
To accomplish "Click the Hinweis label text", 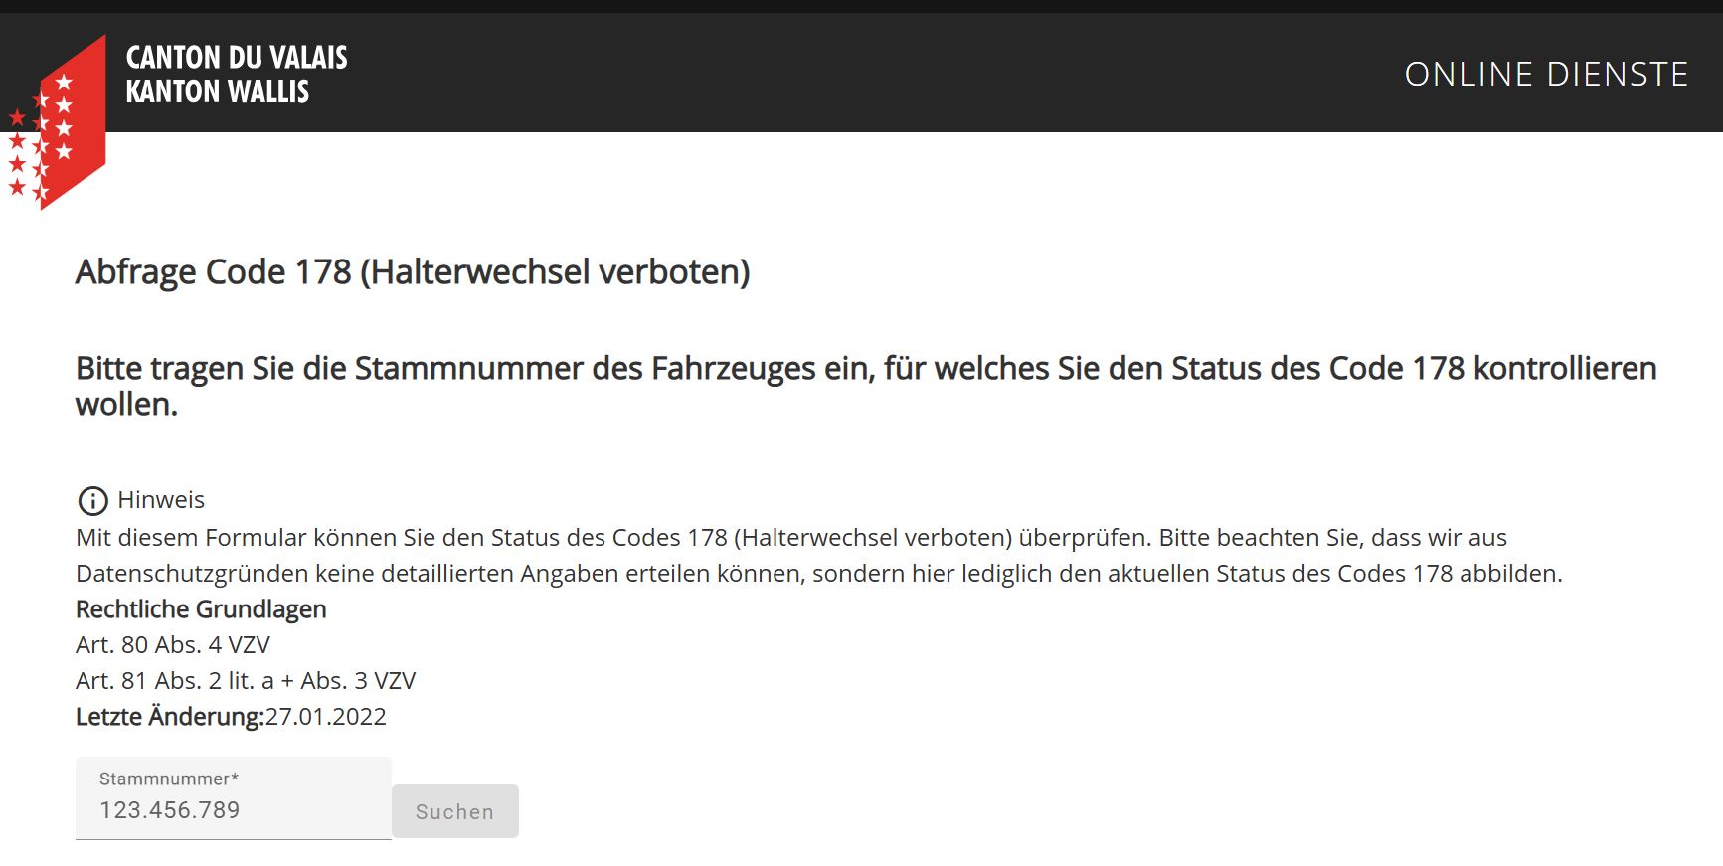I will click(160, 500).
